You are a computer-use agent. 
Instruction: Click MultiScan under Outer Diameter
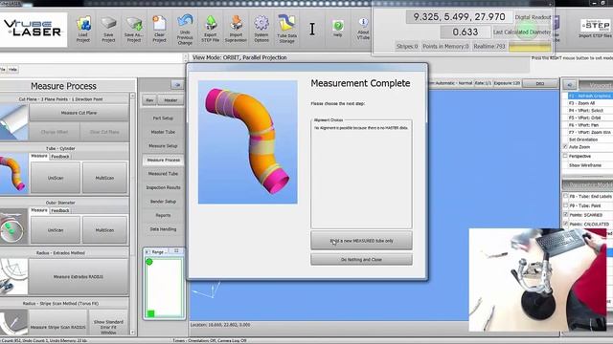pyautogui.click(x=104, y=230)
